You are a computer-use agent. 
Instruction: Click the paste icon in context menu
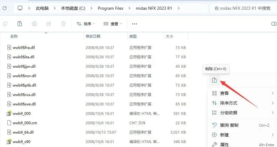click(x=214, y=80)
